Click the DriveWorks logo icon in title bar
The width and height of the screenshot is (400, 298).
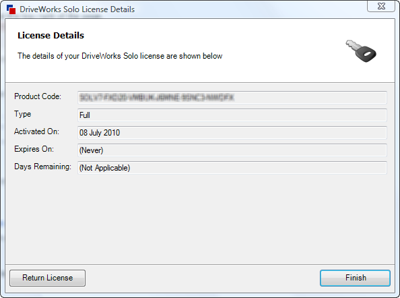click(x=11, y=9)
